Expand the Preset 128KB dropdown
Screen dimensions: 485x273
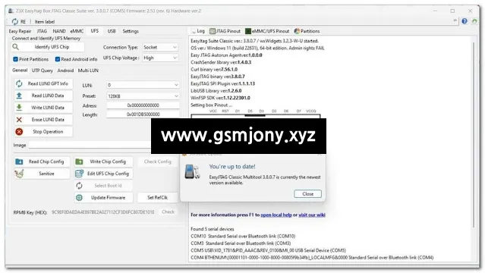point(143,96)
